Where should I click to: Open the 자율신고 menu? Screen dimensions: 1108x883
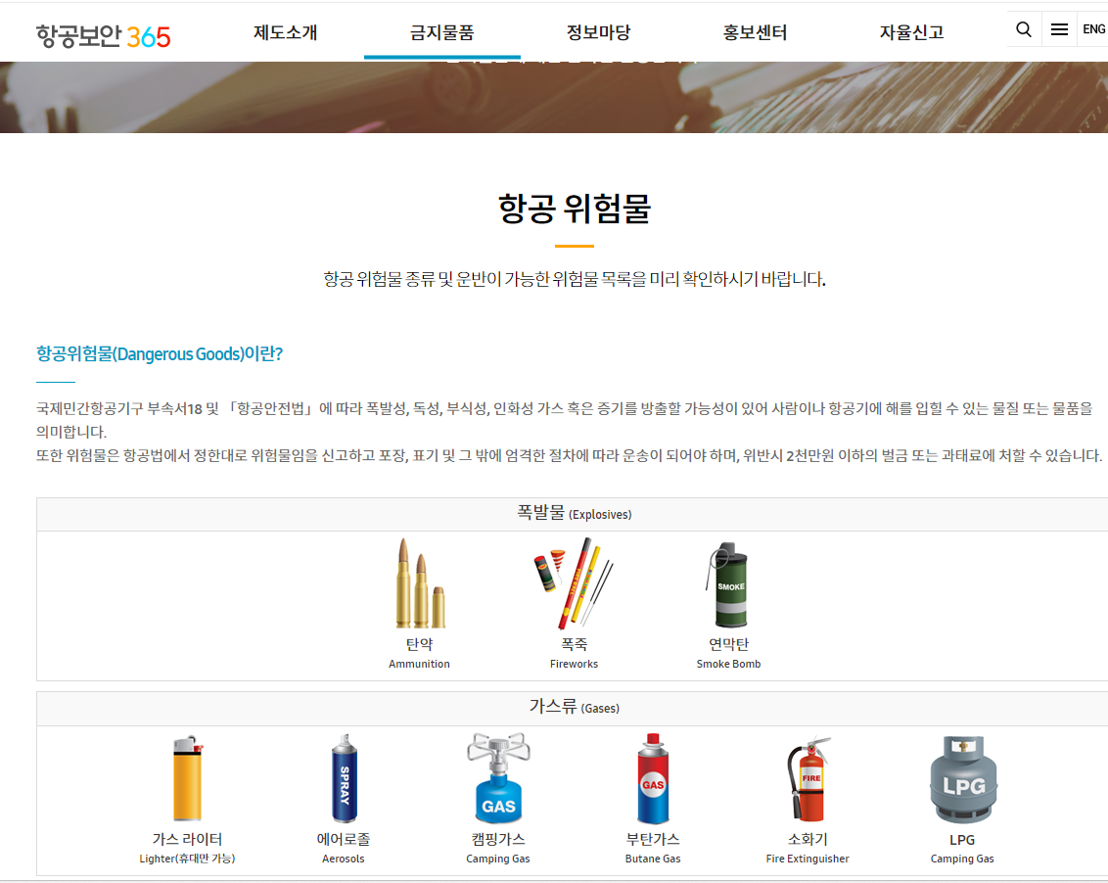point(910,30)
